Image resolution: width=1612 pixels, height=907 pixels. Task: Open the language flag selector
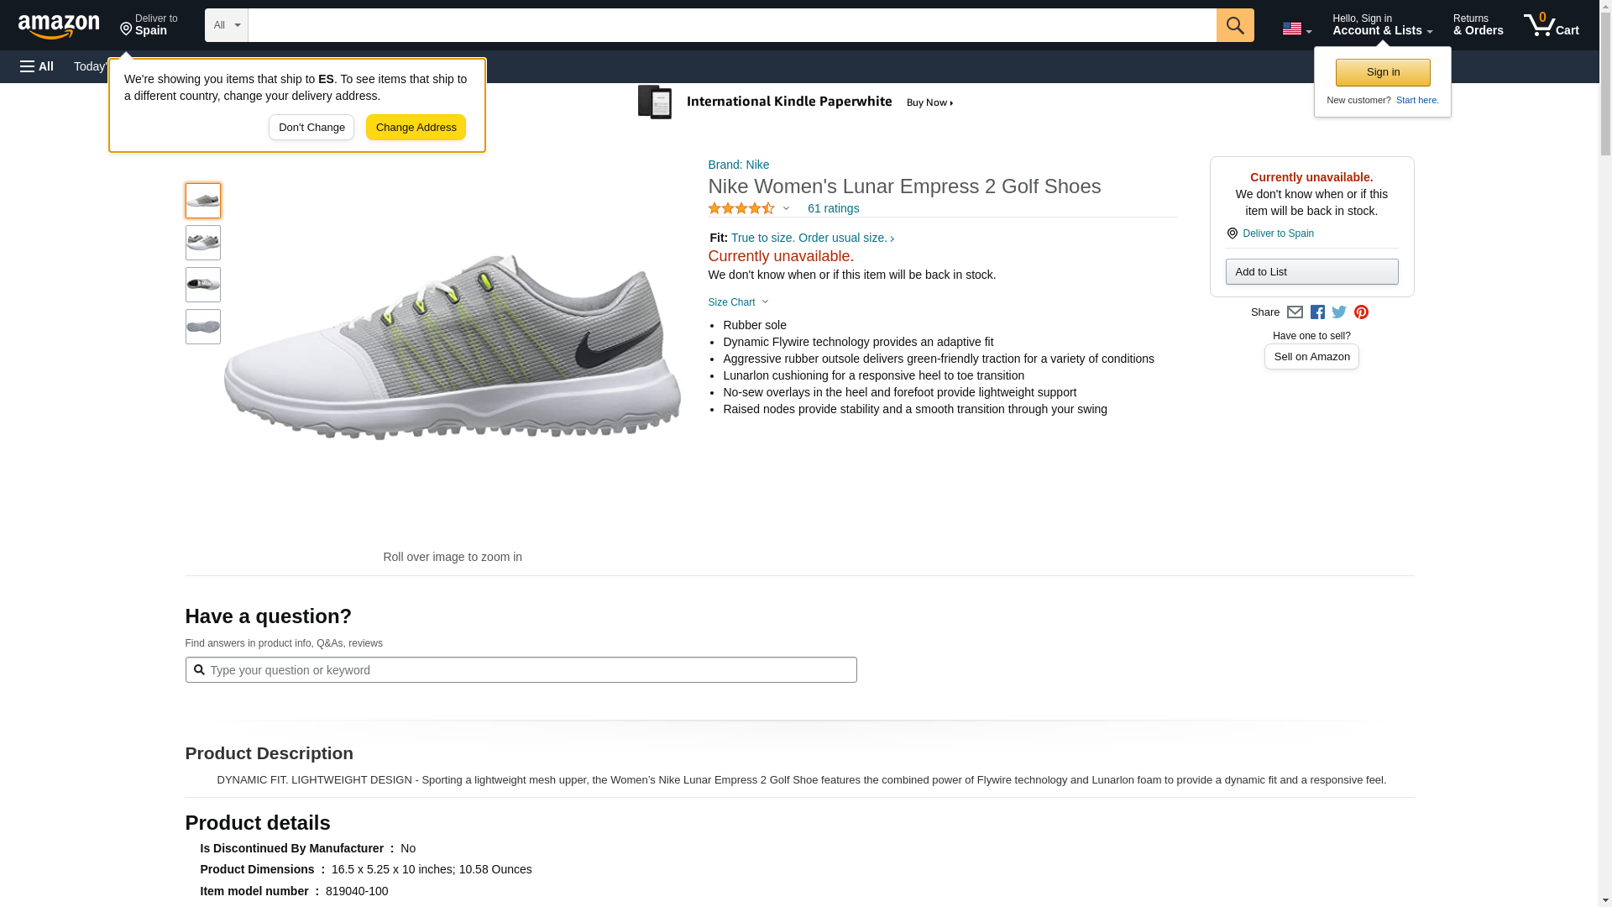tap(1296, 29)
